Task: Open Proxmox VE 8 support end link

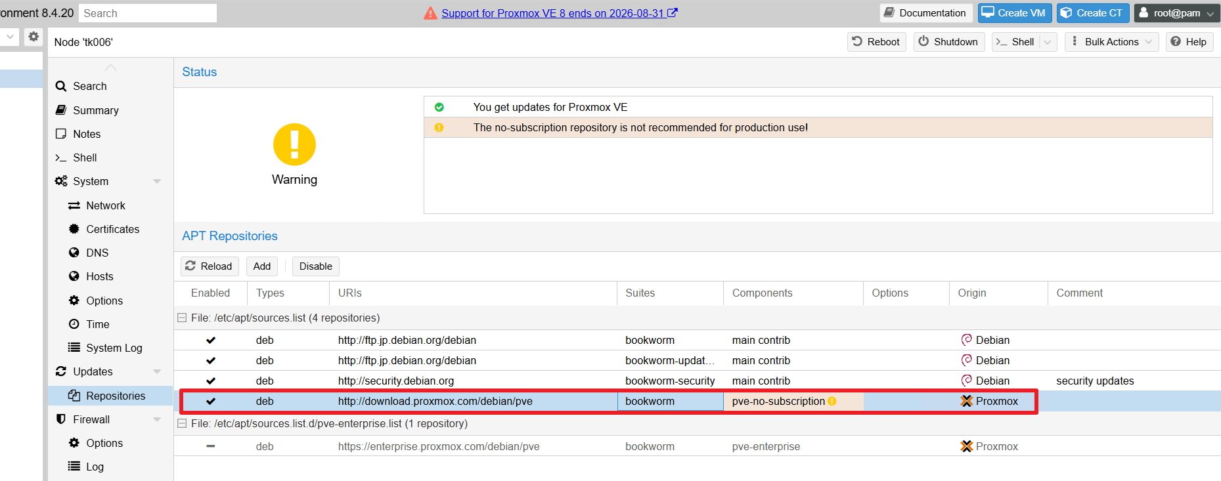Action: click(x=559, y=13)
